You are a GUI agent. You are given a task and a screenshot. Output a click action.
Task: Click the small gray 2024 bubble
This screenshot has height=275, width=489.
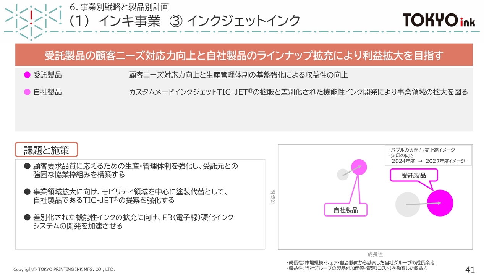[x=343, y=175]
